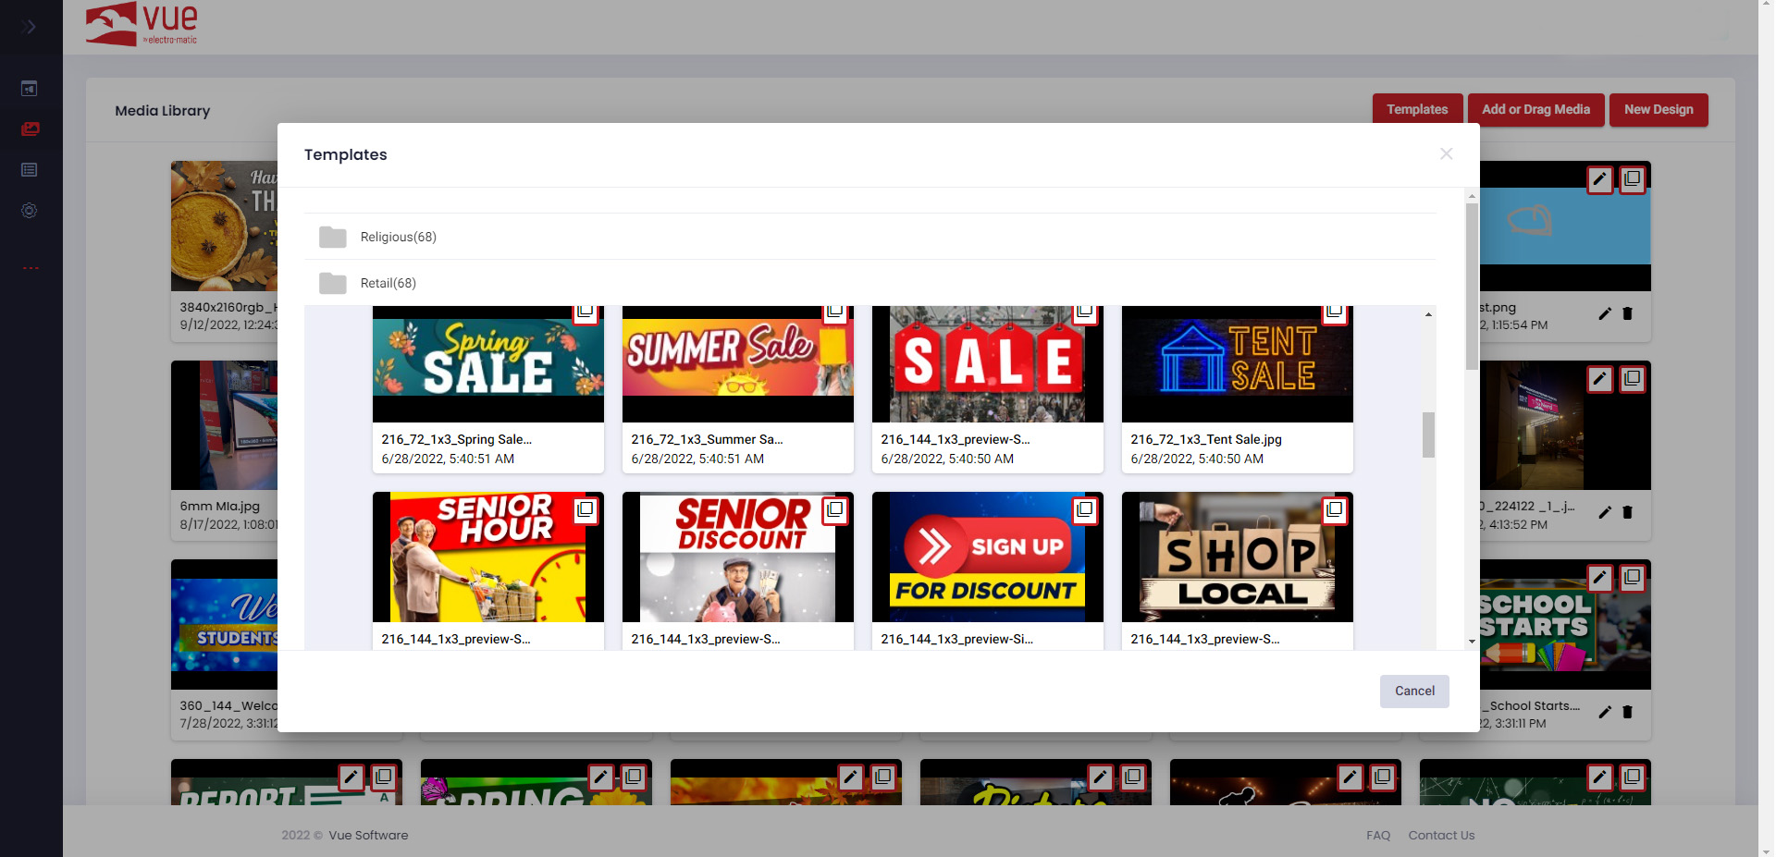Viewport: 1776px width, 857px height.
Task: Open the Contact Us link
Action: (1440, 836)
